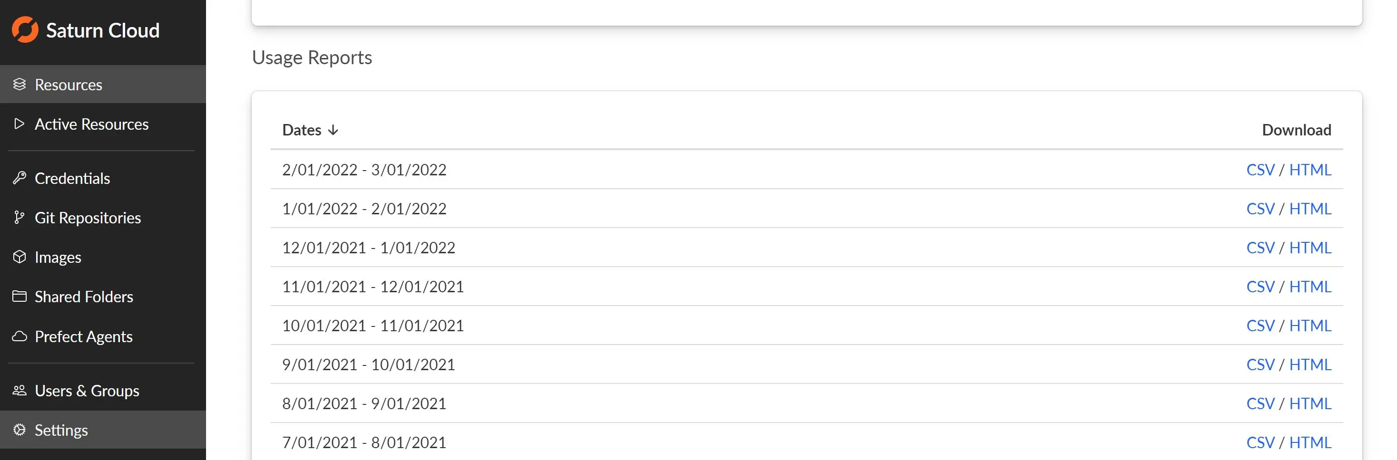Download CSV for 2/01/2022 - 3/01/2022
The image size is (1397, 460).
[x=1260, y=169]
